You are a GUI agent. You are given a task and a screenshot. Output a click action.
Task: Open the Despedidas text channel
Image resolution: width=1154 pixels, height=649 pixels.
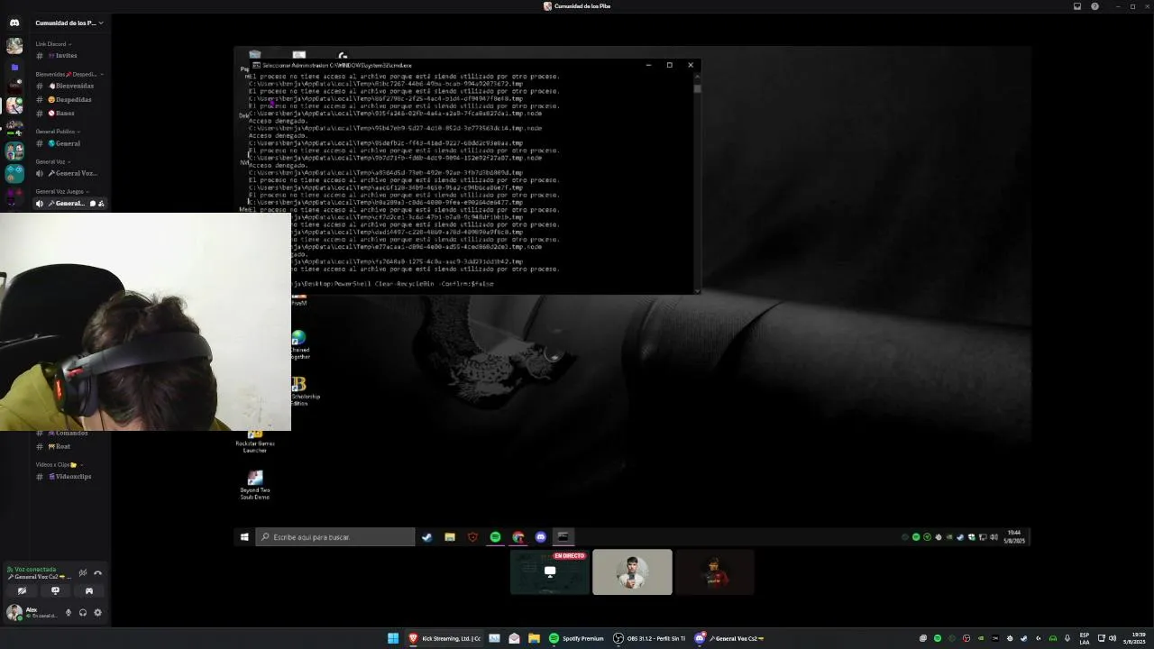point(70,99)
